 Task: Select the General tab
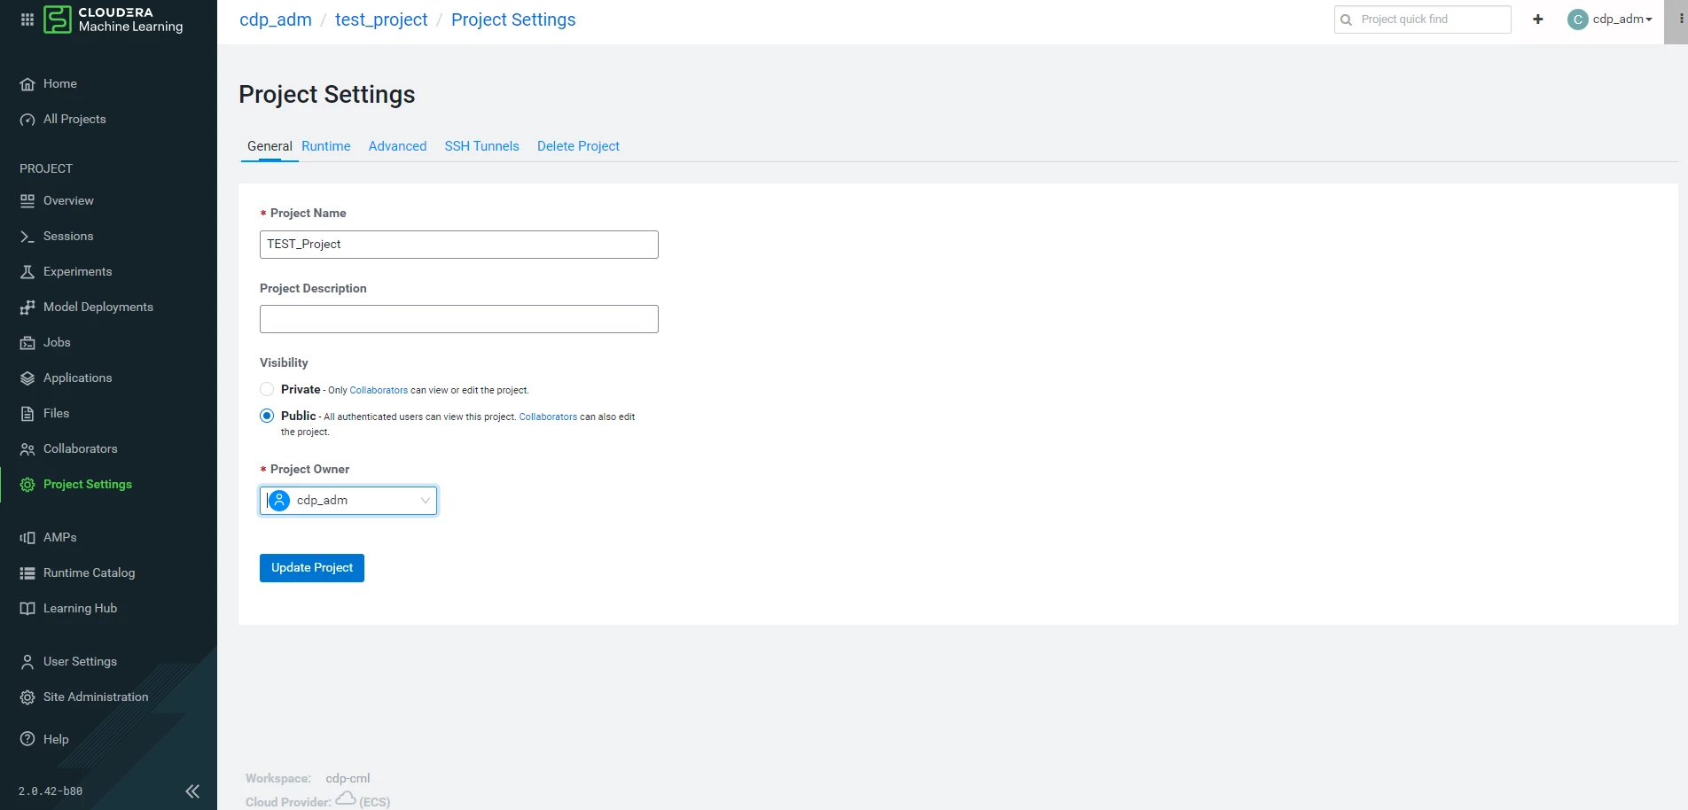[270, 146]
